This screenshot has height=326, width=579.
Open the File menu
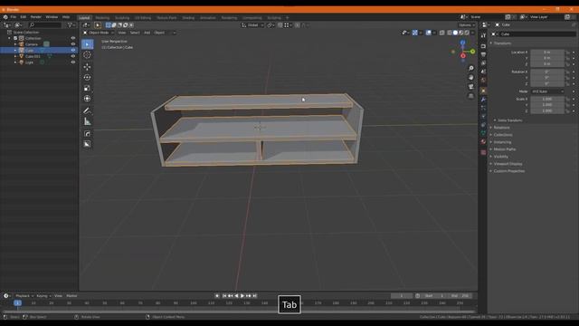tap(14, 17)
